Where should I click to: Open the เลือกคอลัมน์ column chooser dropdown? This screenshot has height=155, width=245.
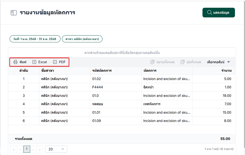218,62
